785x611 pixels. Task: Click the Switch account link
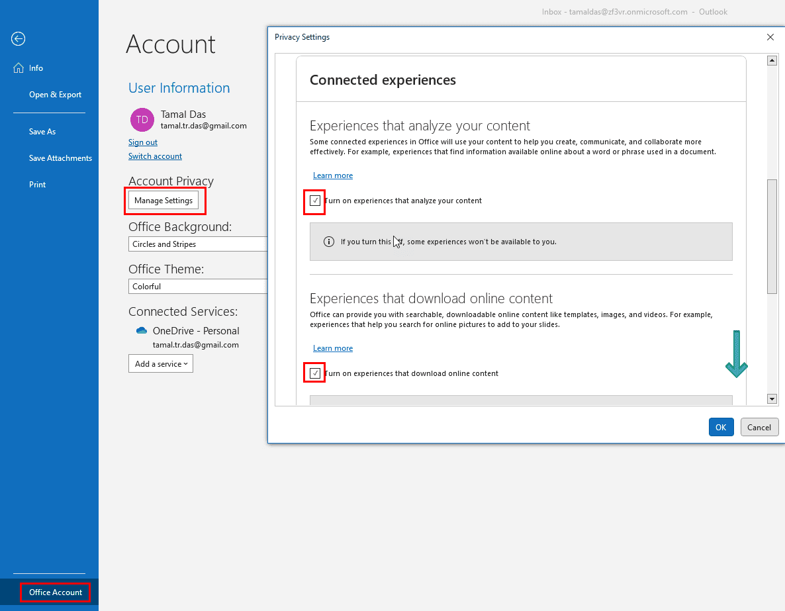[155, 156]
